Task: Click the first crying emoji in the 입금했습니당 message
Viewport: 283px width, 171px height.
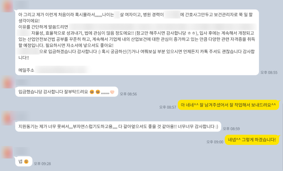Action: [92, 92]
